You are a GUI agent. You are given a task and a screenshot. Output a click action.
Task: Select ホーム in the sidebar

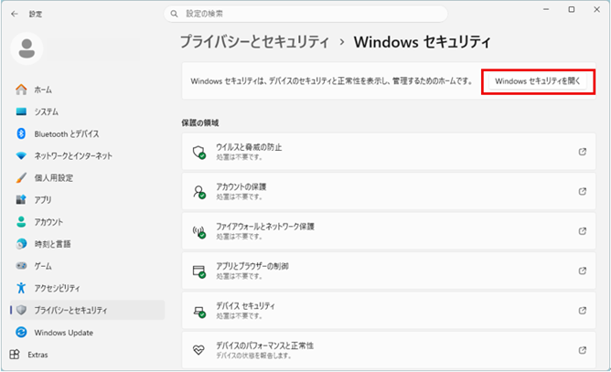[x=43, y=90]
